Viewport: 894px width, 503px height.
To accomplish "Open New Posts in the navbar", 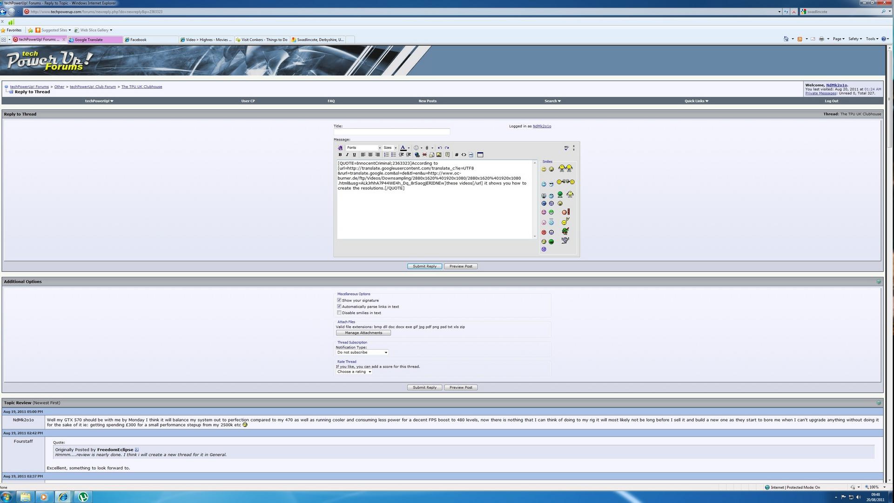I will tap(427, 101).
